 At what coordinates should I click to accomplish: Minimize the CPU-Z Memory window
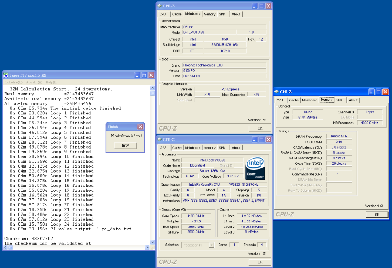371,92
